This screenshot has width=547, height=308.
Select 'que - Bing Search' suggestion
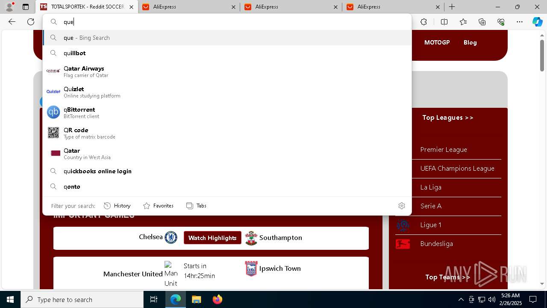click(227, 38)
